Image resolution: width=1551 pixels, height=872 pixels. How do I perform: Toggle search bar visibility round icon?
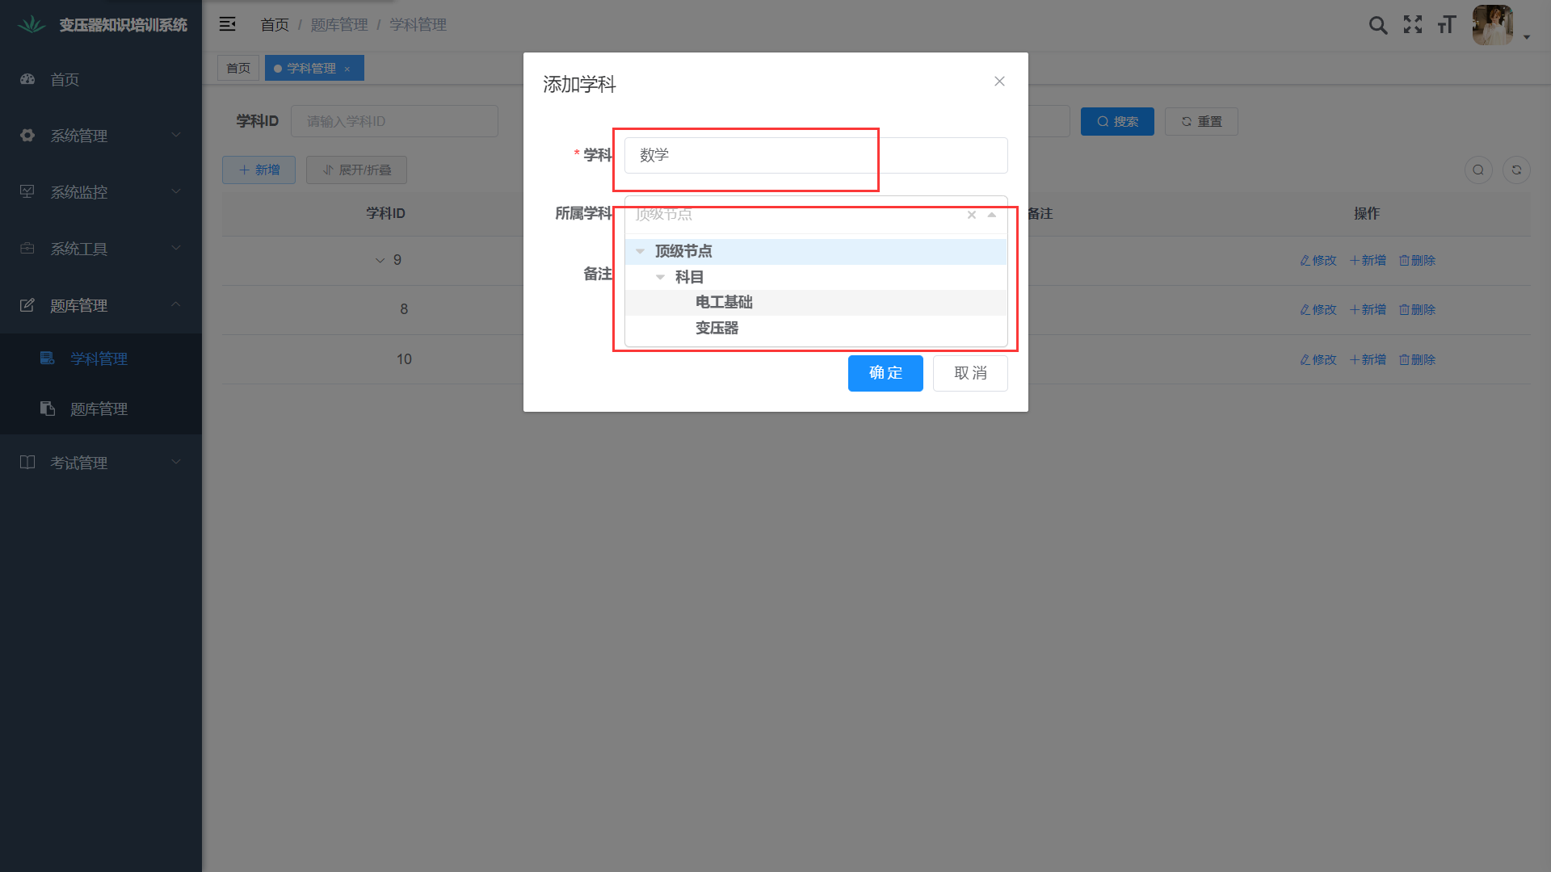click(x=1478, y=170)
